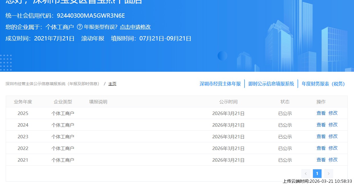修改 the 2025 annual report

[x=333, y=113]
